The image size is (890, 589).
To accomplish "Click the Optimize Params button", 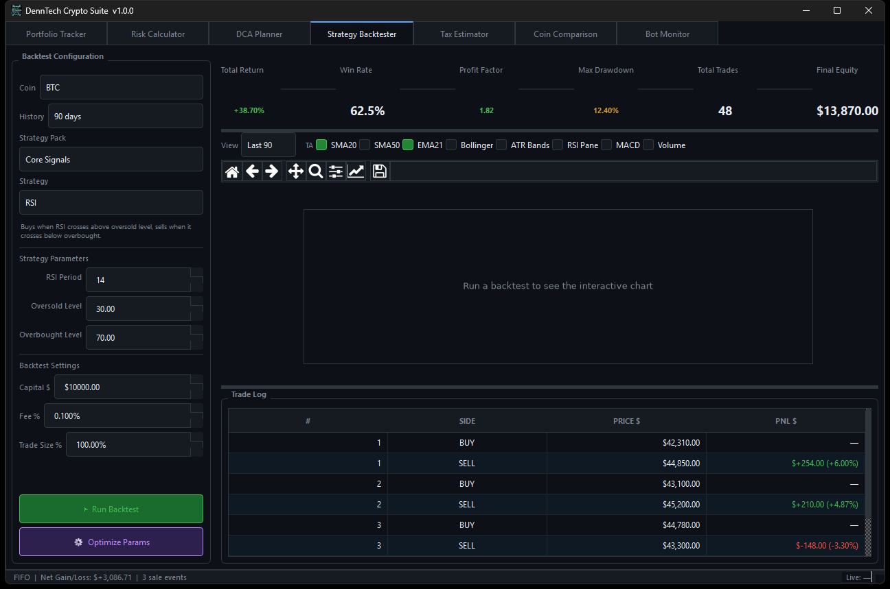I will coord(111,542).
